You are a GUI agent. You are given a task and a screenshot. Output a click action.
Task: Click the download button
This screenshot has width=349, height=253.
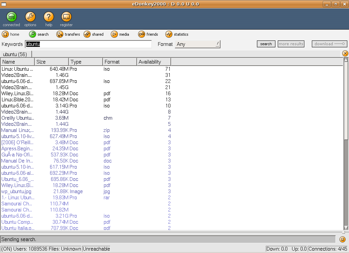tap(329, 44)
